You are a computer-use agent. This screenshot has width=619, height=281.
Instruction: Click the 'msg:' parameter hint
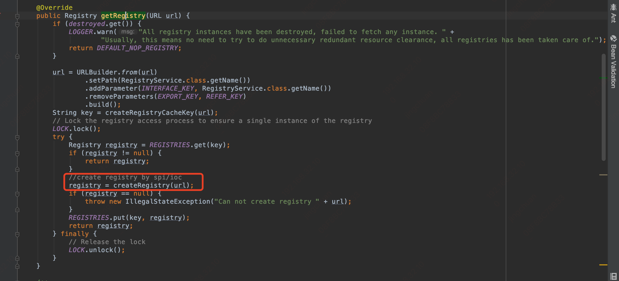pos(127,32)
